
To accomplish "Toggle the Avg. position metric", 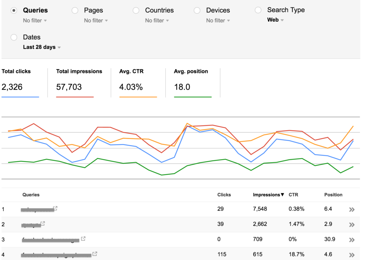I will (193, 83).
